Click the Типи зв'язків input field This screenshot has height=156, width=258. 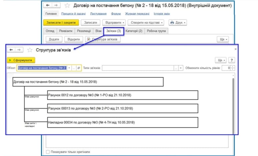coord(138,68)
